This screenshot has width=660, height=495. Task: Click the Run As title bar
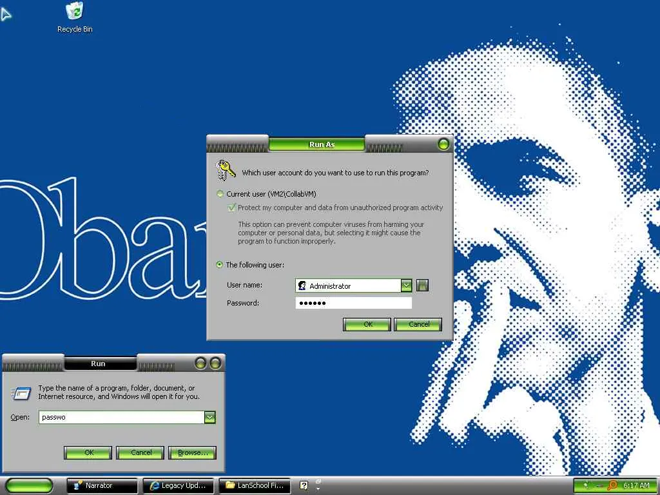pyautogui.click(x=322, y=144)
